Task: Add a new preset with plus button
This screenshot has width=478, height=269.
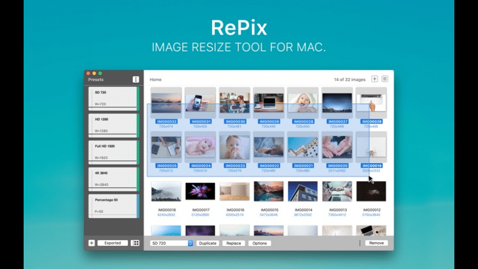Action: tap(91, 243)
